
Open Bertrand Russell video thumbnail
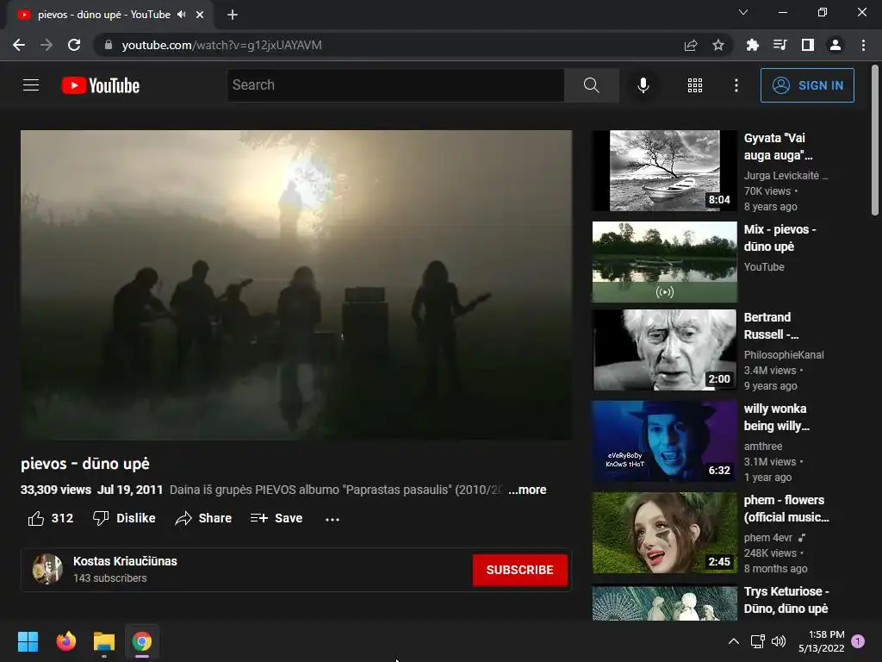(664, 350)
